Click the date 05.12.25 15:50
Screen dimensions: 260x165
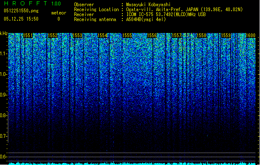coord(21,19)
